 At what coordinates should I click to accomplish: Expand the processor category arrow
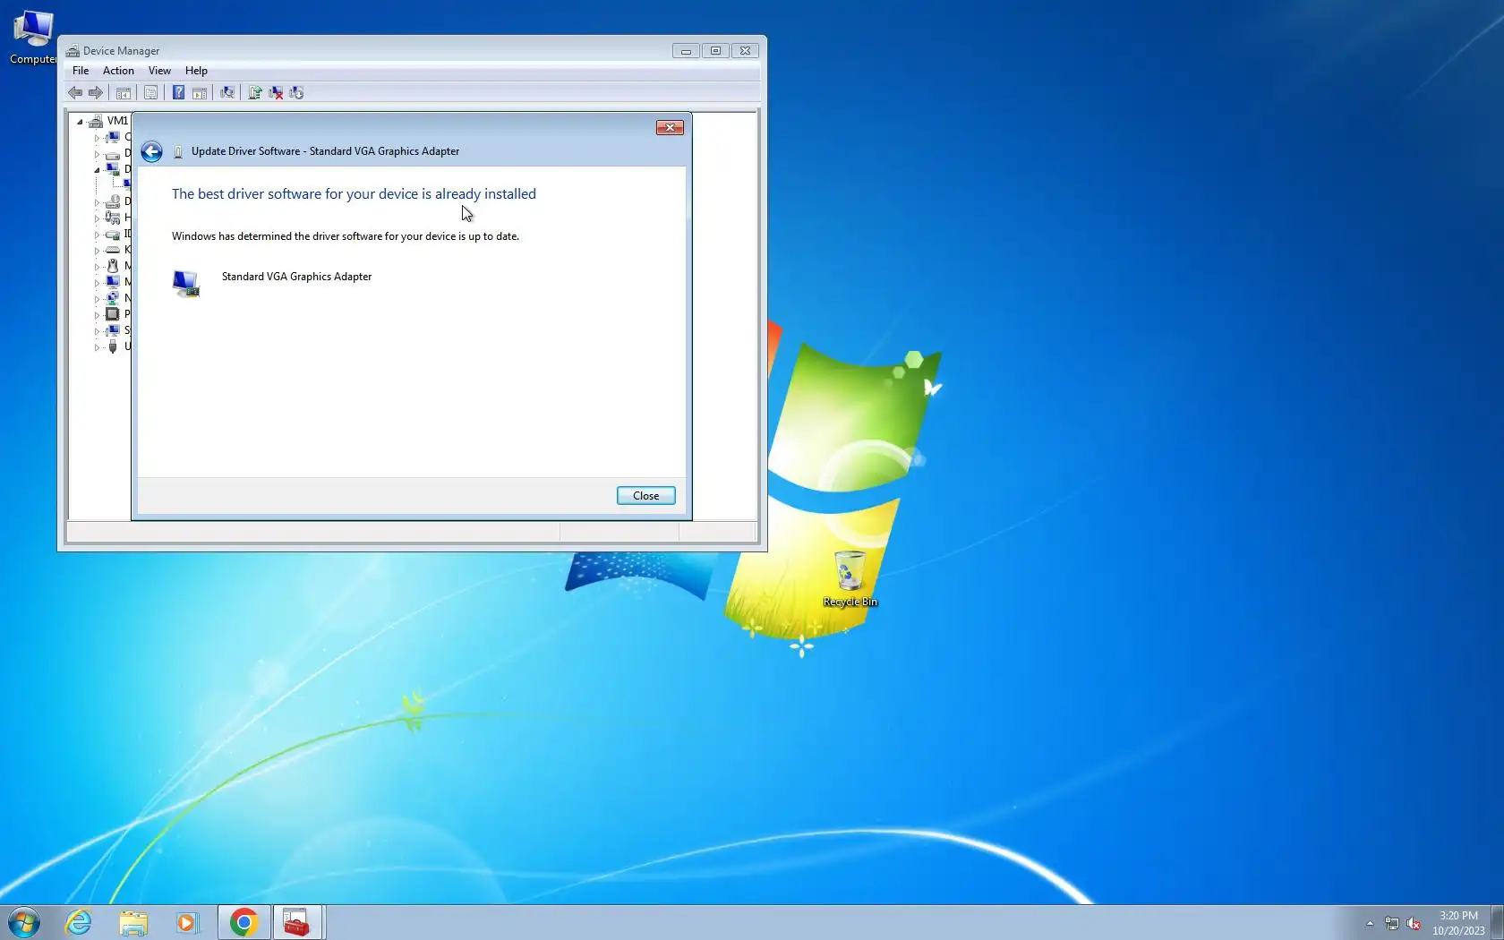tap(97, 314)
